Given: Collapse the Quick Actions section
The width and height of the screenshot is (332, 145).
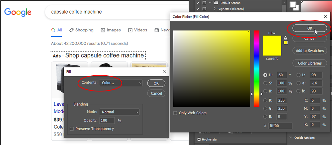Looking at the screenshot, I should 290,138.
